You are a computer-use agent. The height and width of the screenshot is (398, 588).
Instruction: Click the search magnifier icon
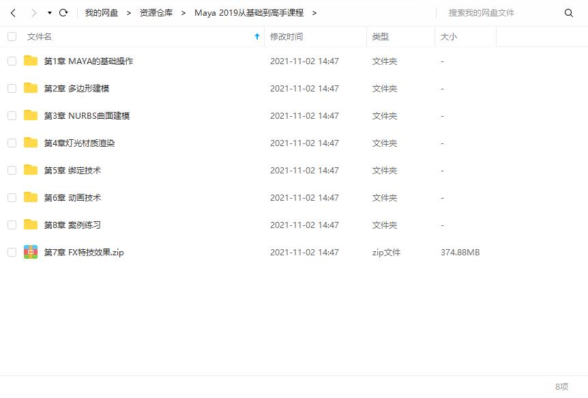568,13
